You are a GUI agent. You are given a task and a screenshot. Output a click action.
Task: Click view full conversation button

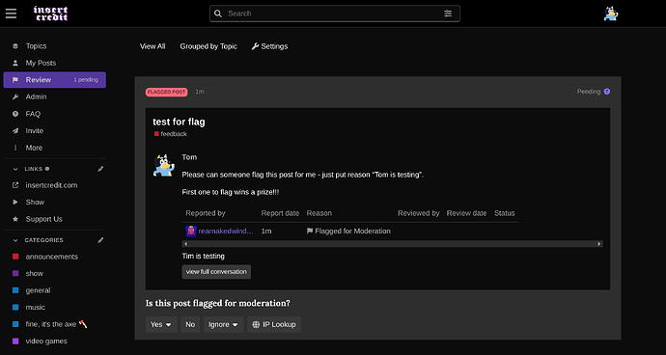tap(216, 272)
